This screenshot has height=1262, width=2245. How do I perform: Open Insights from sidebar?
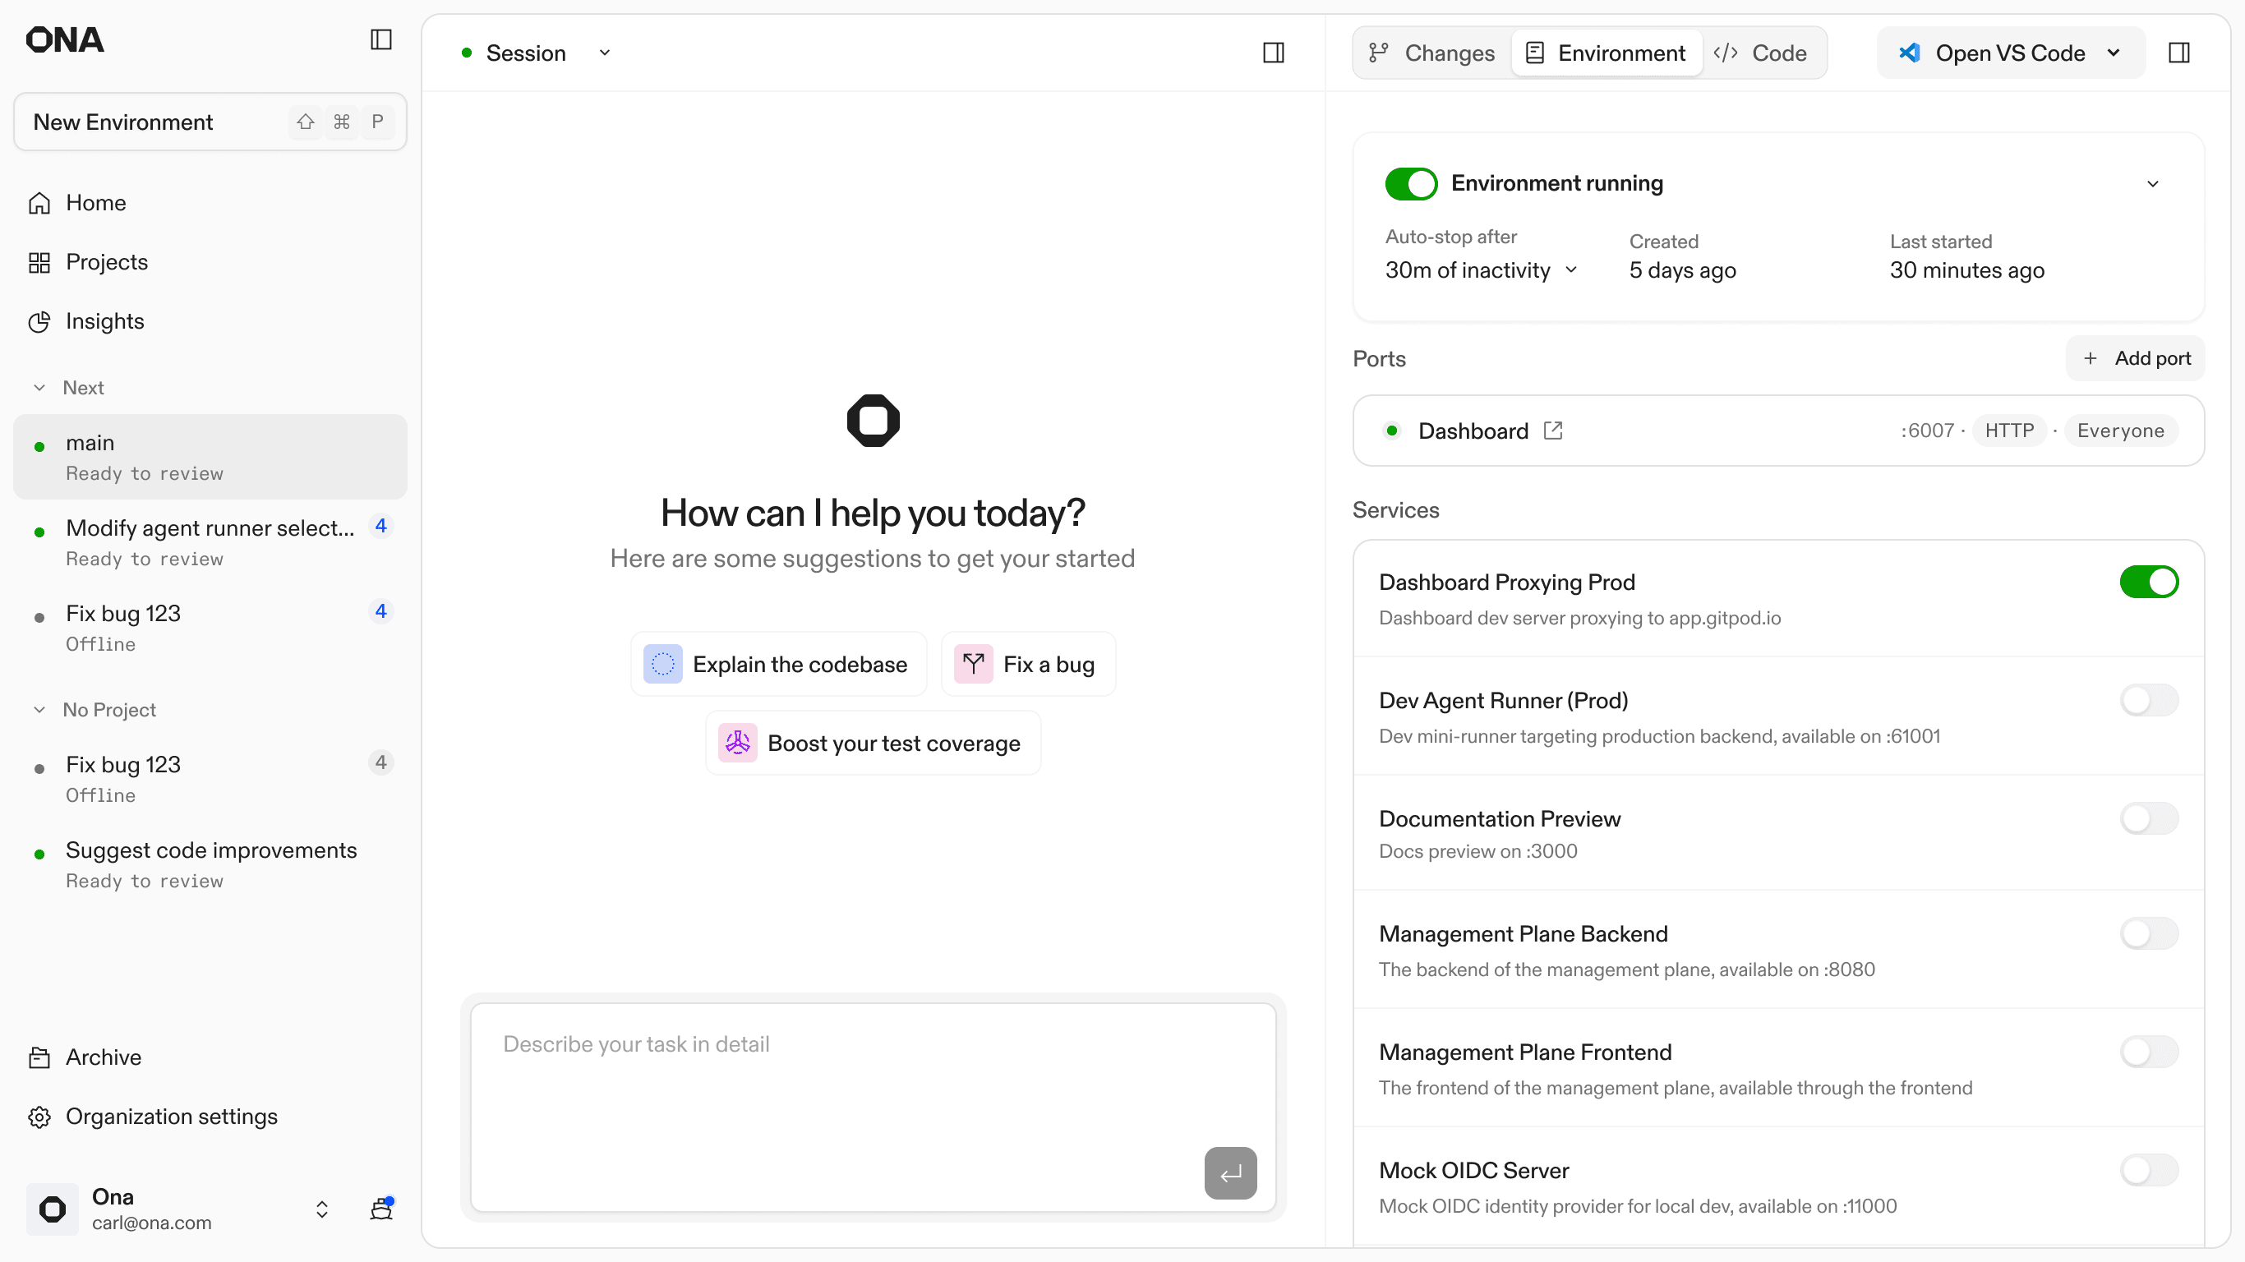[104, 320]
